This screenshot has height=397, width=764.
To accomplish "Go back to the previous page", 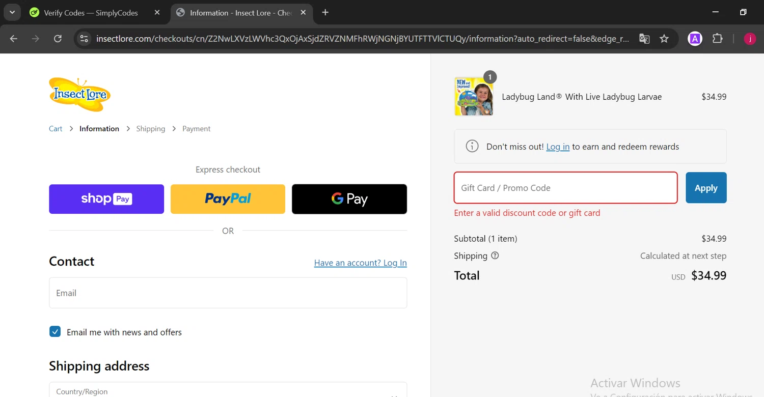I will [x=14, y=39].
